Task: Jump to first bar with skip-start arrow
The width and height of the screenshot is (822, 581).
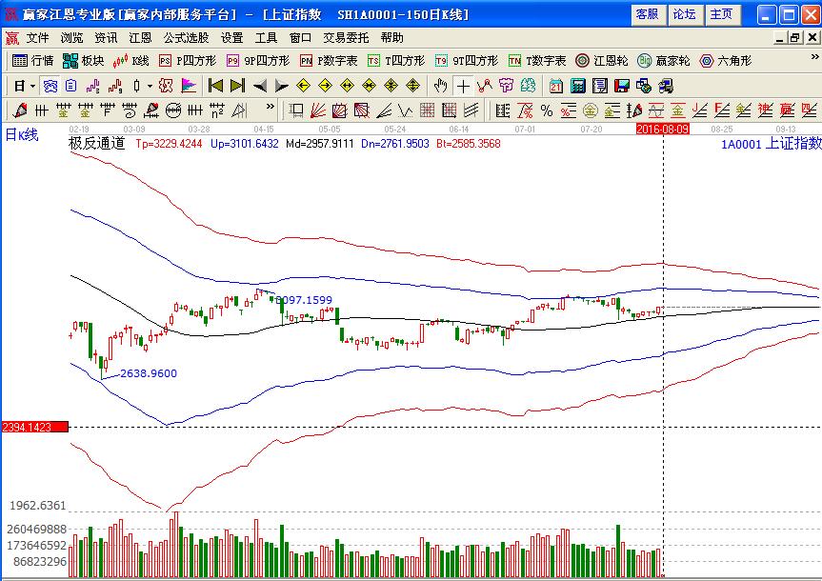Action: [216, 86]
